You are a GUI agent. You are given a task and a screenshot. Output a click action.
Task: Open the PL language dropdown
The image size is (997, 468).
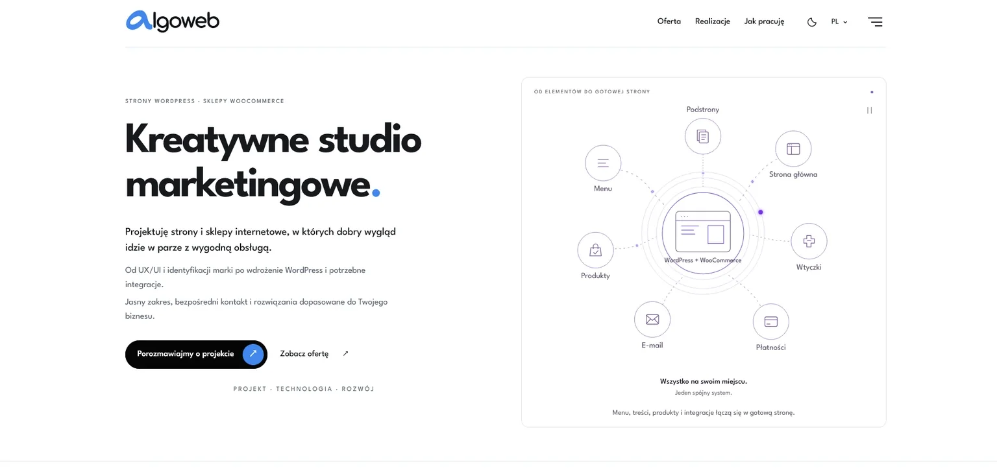click(x=839, y=21)
